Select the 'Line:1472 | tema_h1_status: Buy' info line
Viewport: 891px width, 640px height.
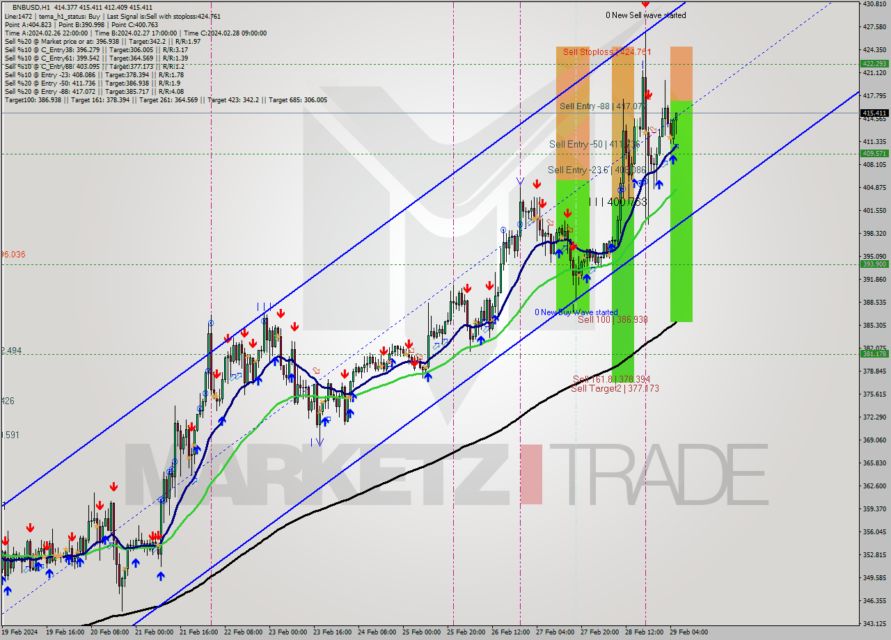coord(112,16)
